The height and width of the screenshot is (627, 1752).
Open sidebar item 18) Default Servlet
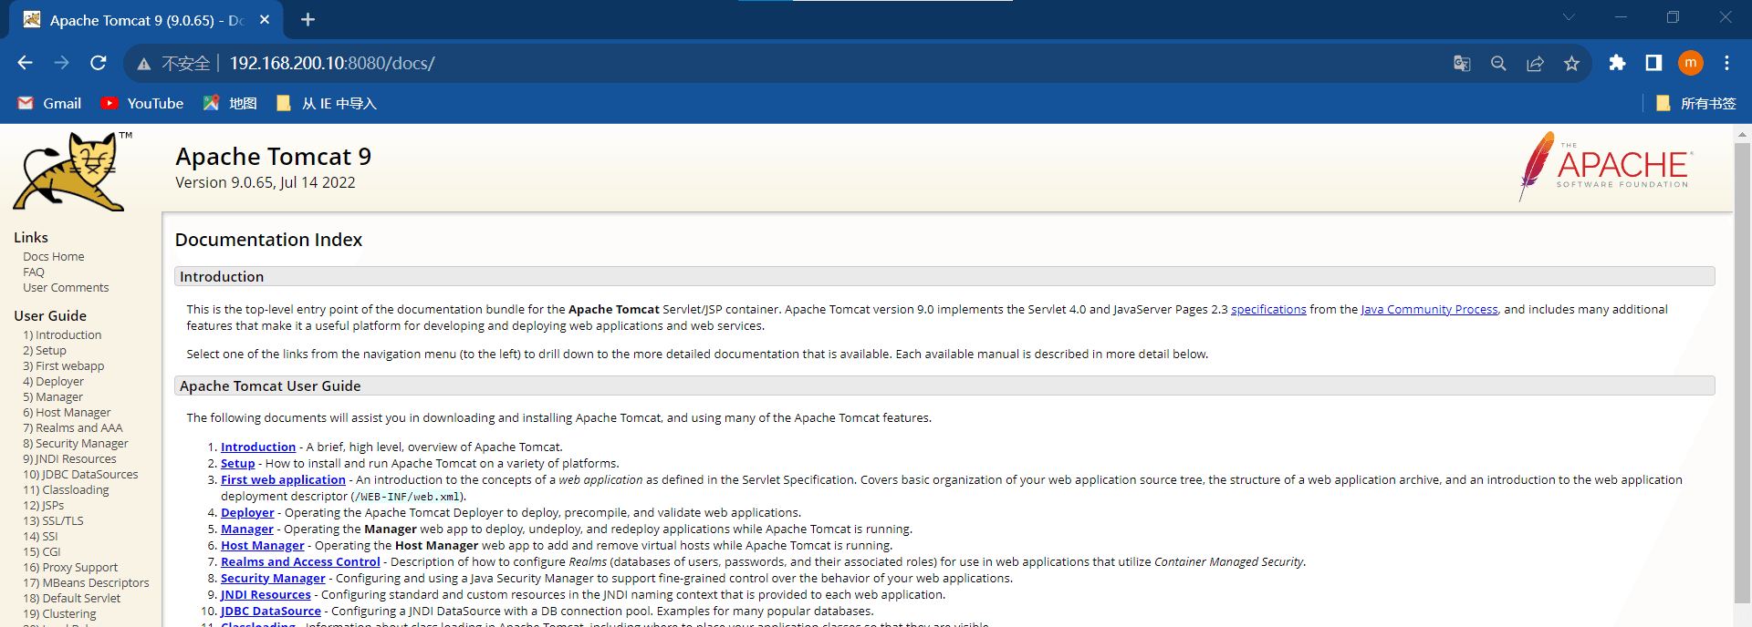coord(72,599)
